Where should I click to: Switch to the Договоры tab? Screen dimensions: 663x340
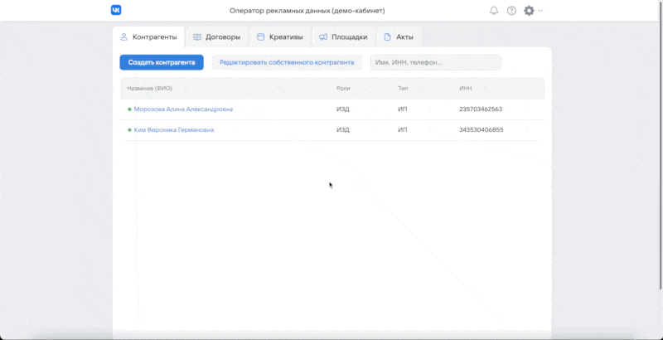pyautogui.click(x=217, y=36)
